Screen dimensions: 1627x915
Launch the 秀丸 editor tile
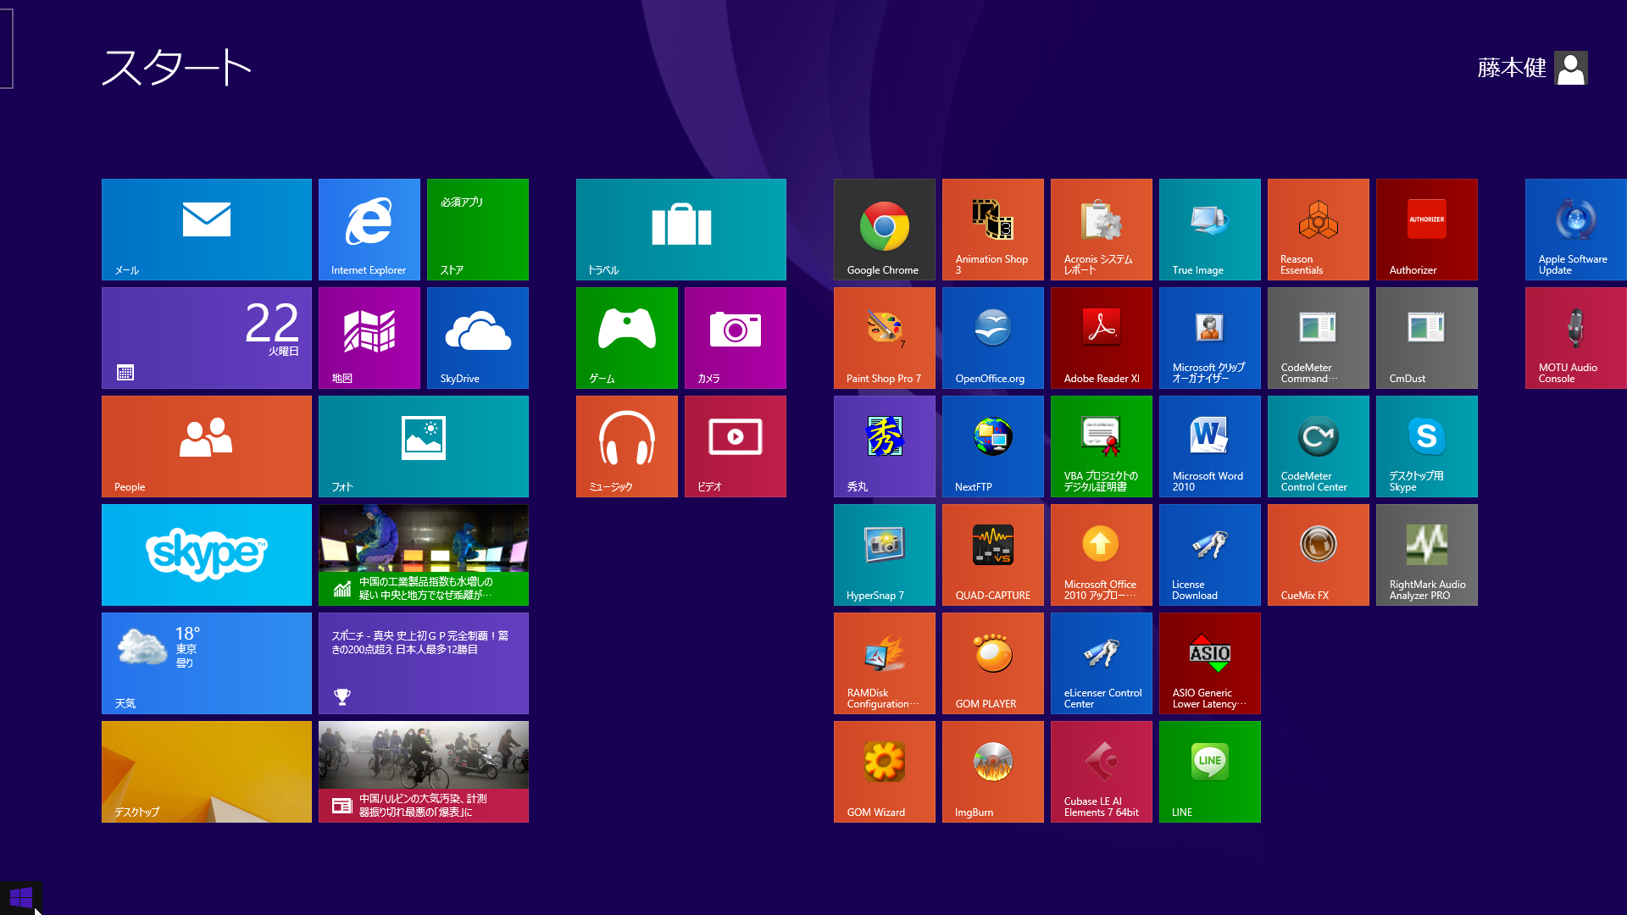pos(885,446)
